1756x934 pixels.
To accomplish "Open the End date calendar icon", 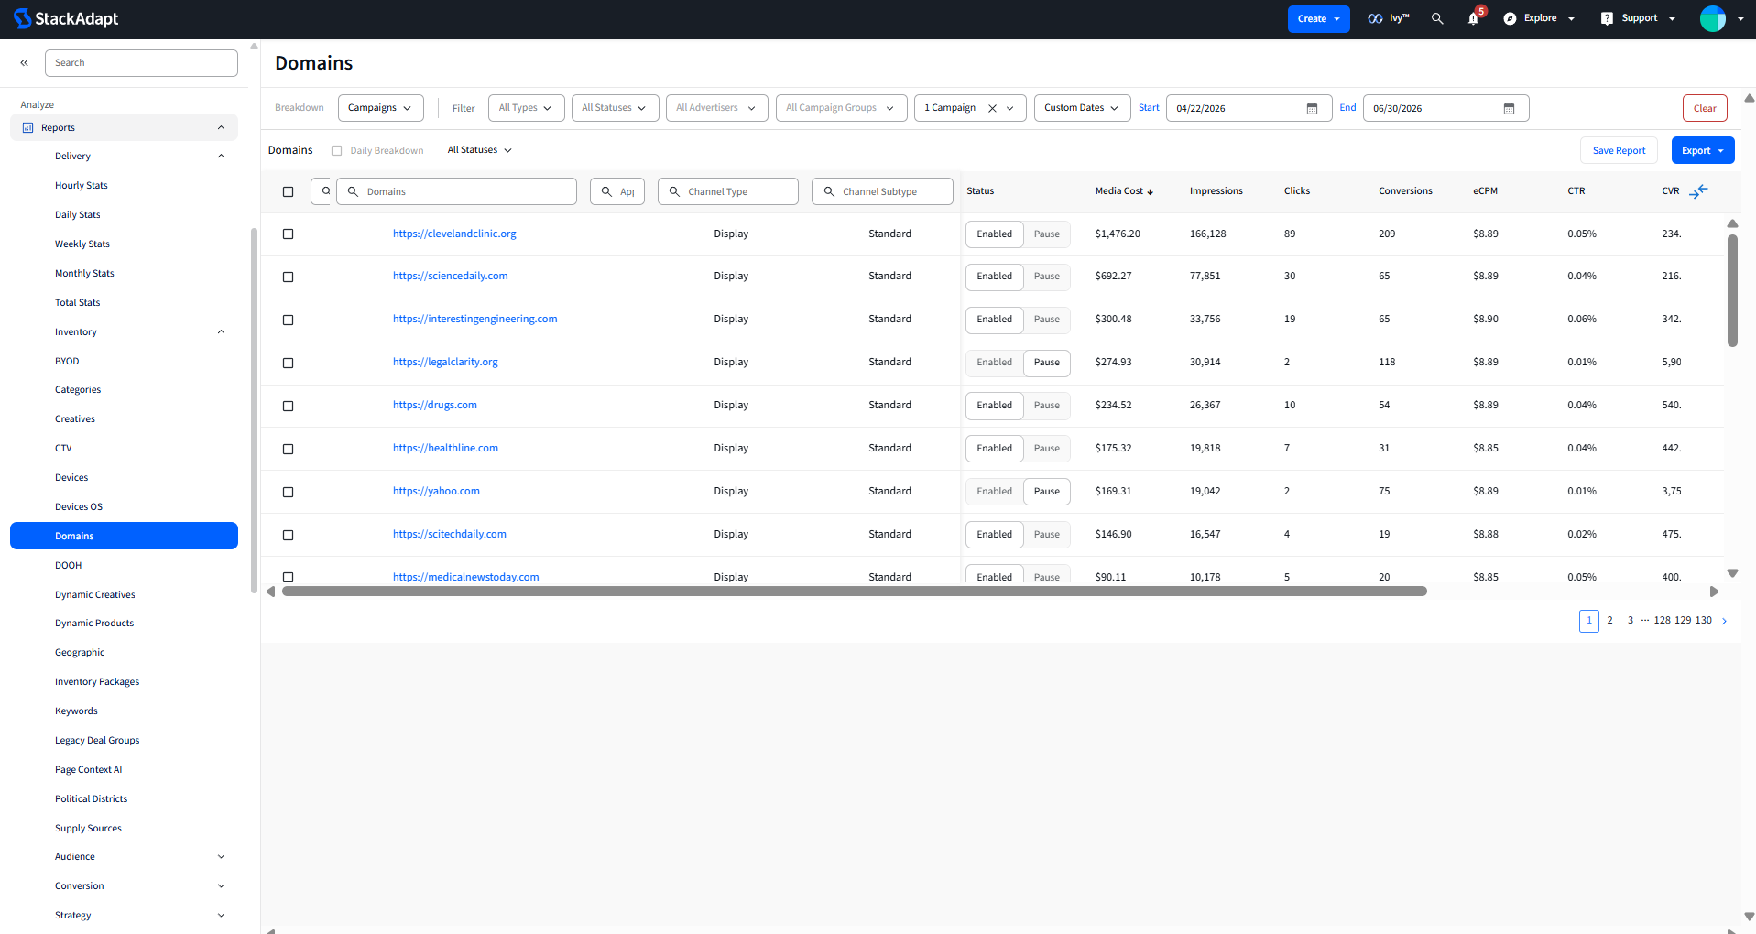I will point(1509,109).
